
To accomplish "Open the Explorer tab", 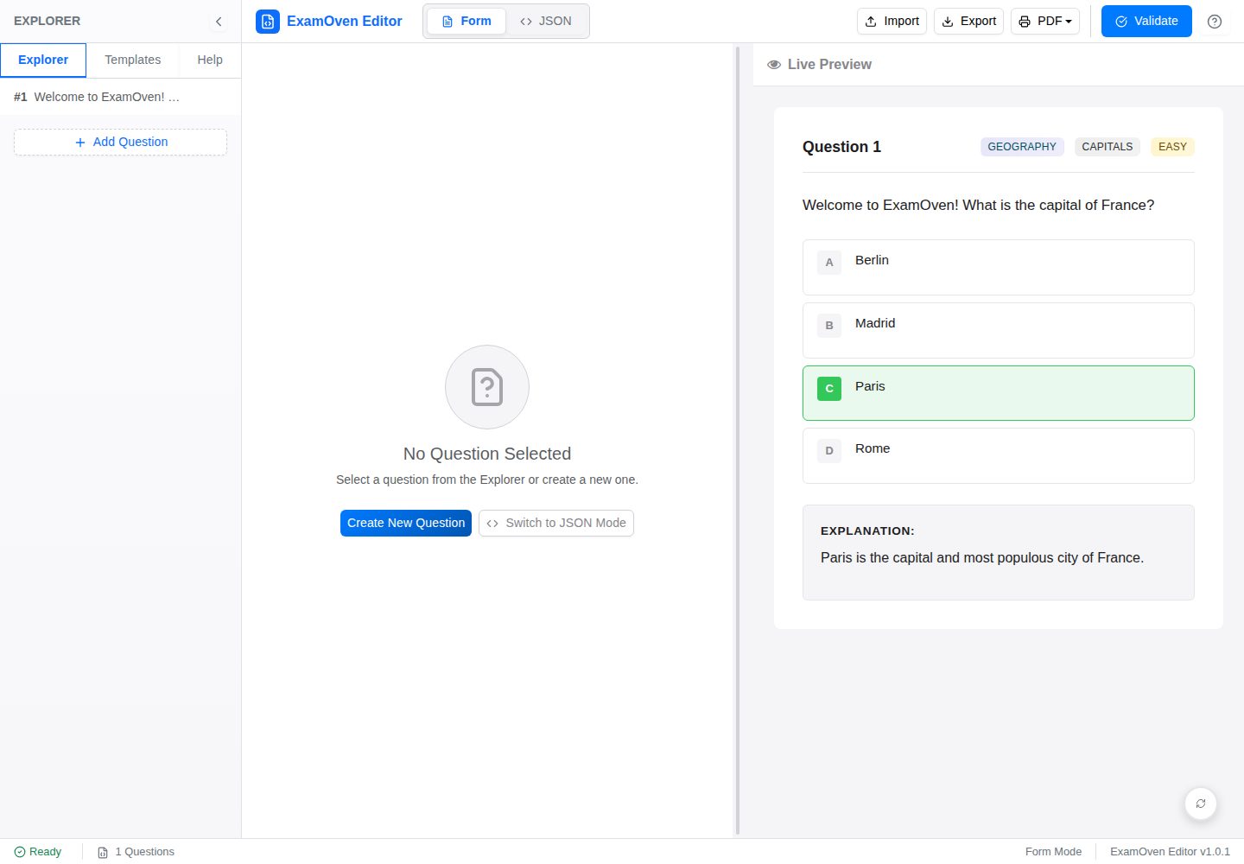I will [43, 60].
